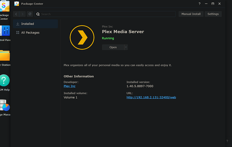Minimize the Package Center window
The height and width of the screenshot is (147, 232).
tap(206, 4)
